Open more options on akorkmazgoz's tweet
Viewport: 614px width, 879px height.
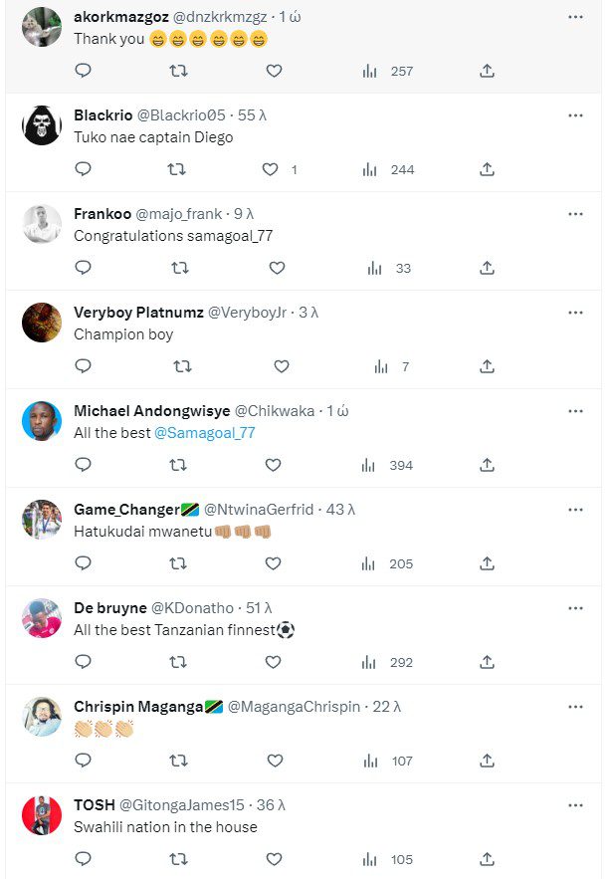(575, 17)
